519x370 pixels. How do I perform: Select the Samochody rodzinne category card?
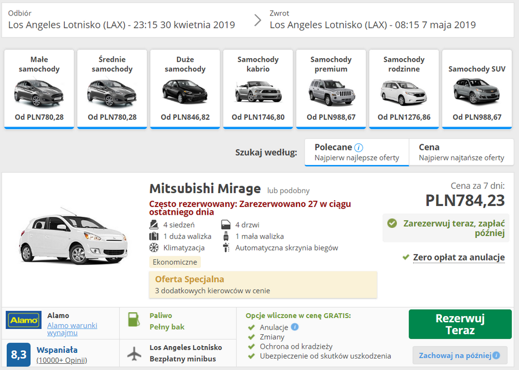coord(404,89)
